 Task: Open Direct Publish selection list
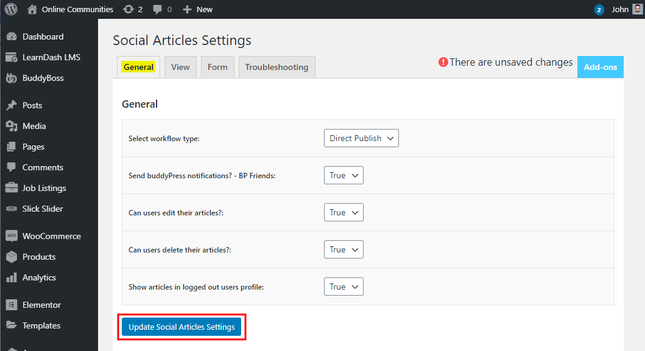[361, 138]
